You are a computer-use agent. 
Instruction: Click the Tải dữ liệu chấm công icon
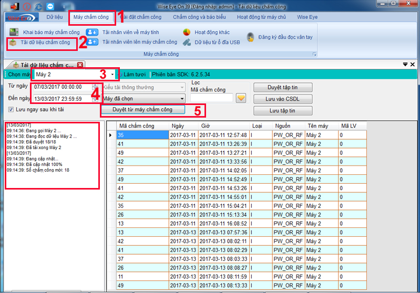click(x=13, y=43)
